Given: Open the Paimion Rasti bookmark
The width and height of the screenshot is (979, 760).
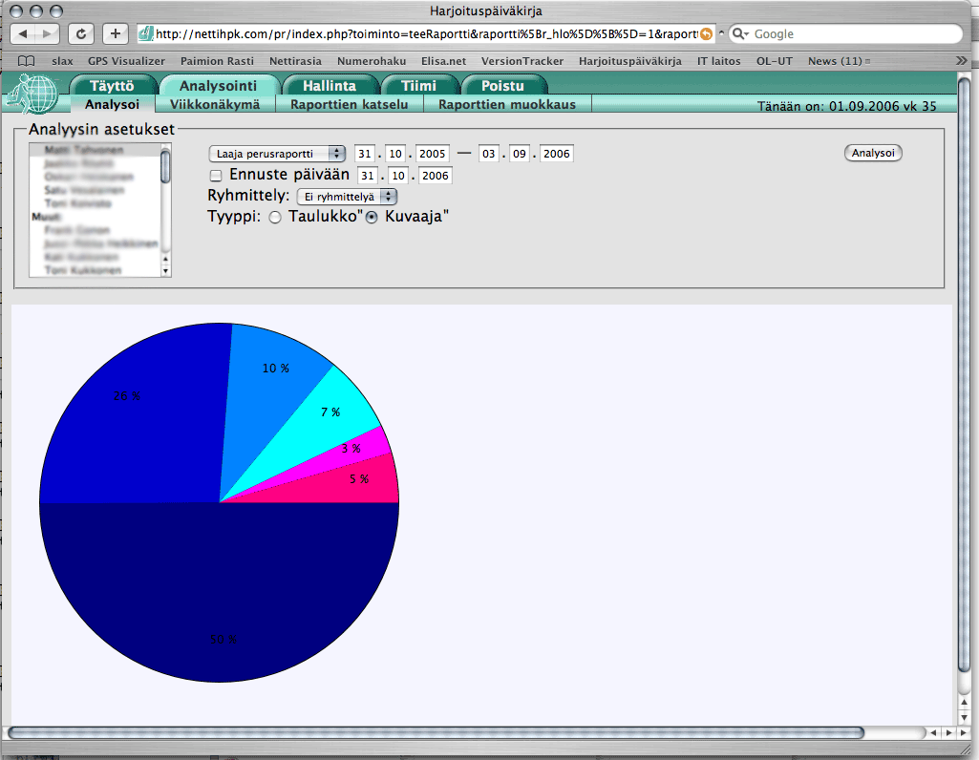Looking at the screenshot, I should tap(217, 61).
